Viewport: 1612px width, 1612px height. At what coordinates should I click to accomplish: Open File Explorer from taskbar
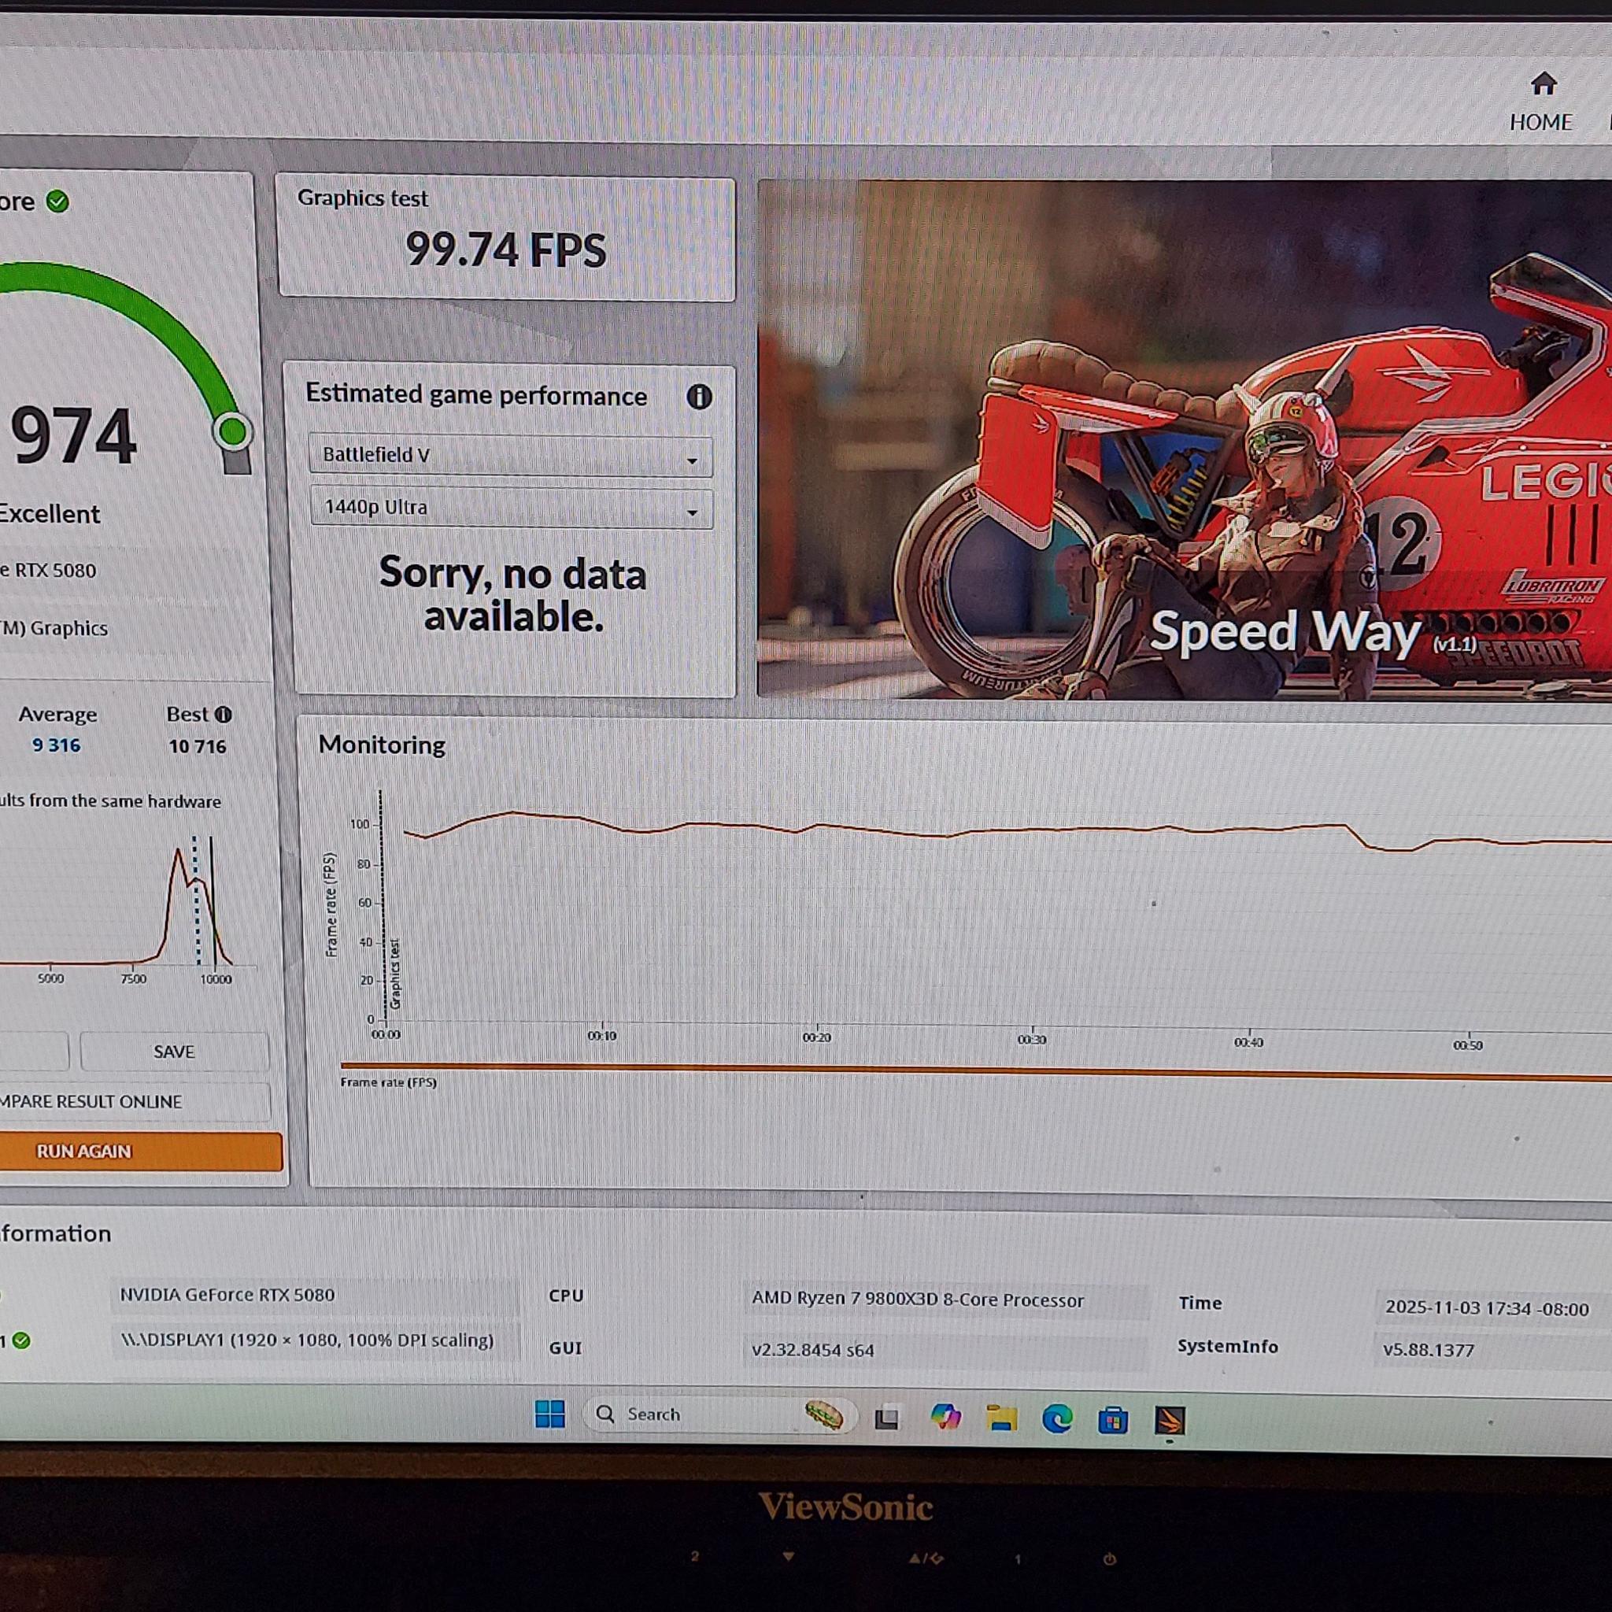coord(1001,1418)
